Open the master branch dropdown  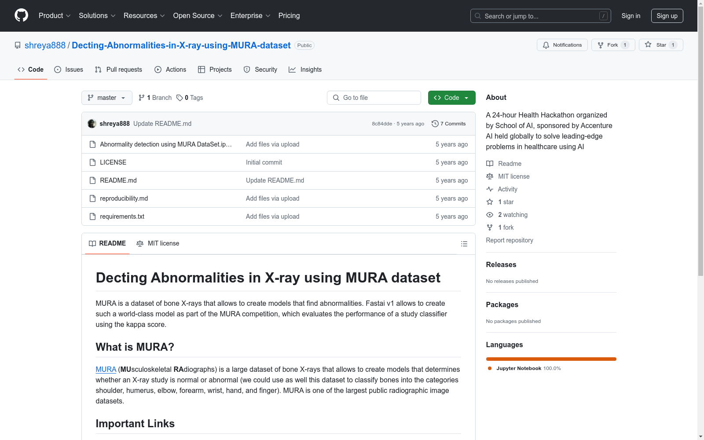(x=106, y=98)
